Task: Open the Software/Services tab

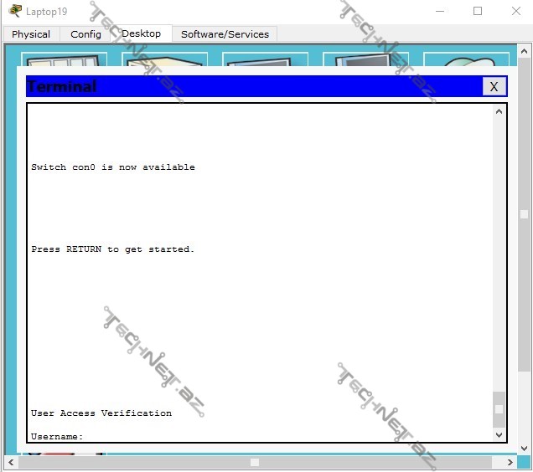Action: click(x=225, y=34)
